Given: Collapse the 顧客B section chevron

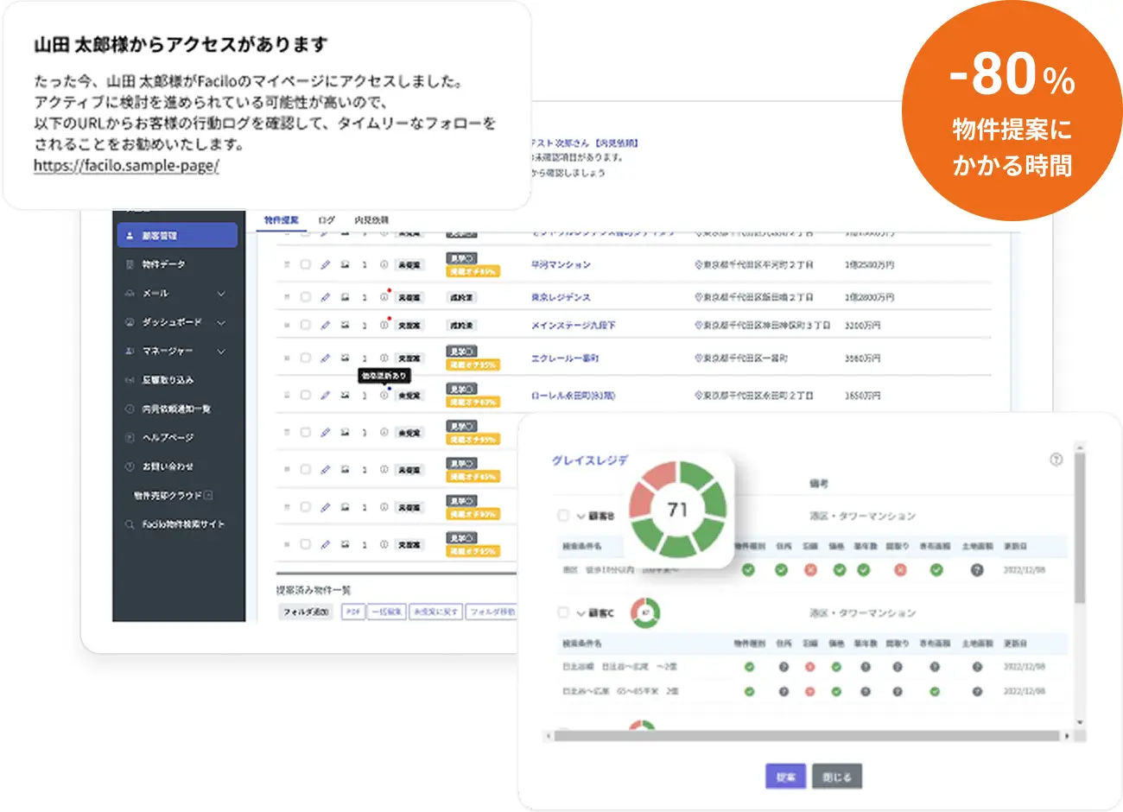Looking at the screenshot, I should pyautogui.click(x=581, y=517).
